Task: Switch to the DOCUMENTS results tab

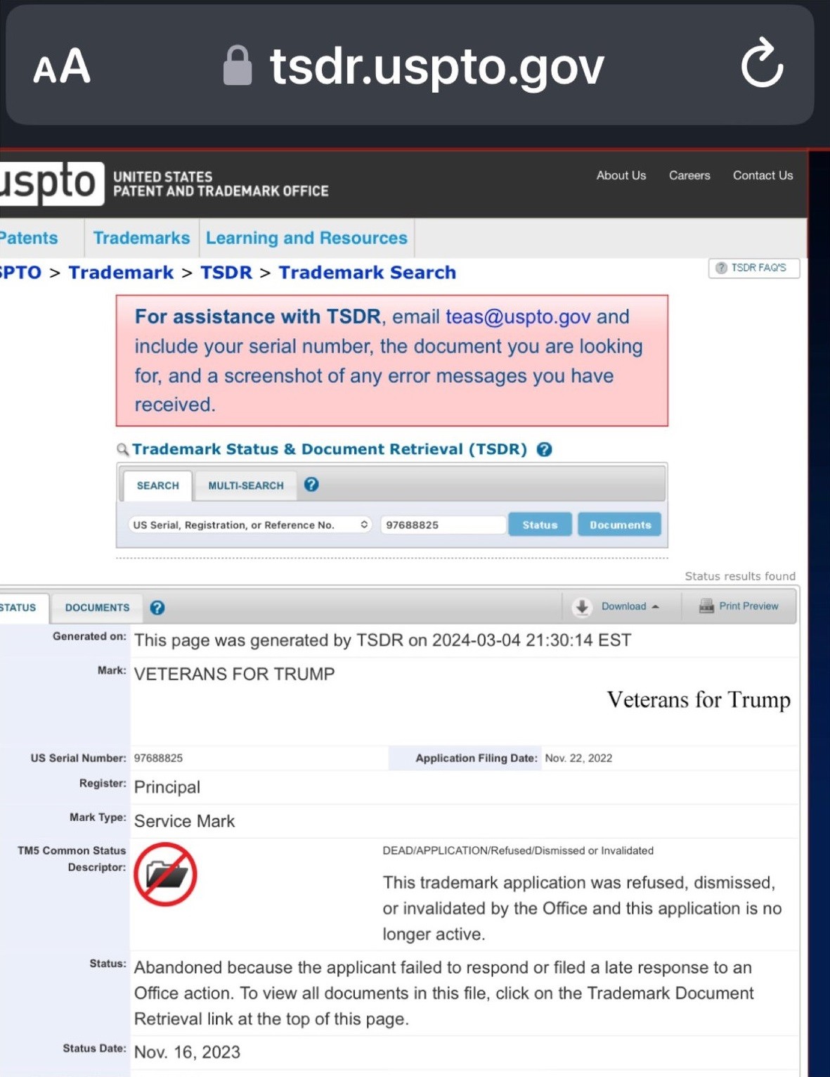Action: [97, 608]
